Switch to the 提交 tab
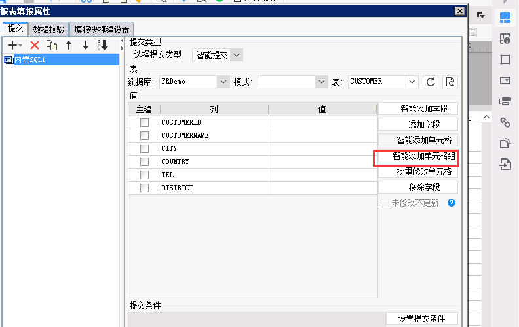 click(x=15, y=29)
